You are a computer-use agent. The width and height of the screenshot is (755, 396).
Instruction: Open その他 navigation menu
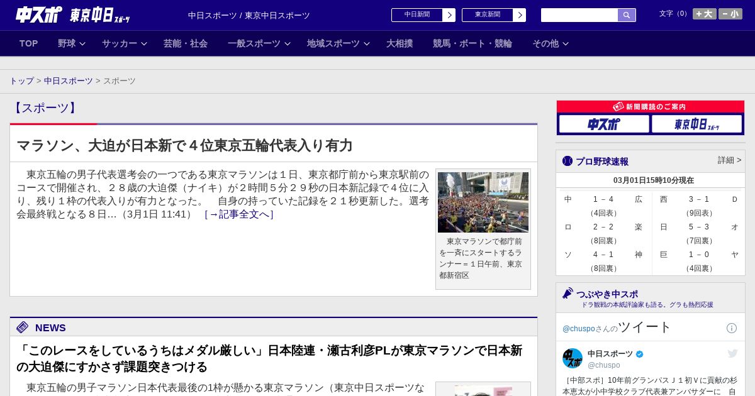click(x=545, y=43)
